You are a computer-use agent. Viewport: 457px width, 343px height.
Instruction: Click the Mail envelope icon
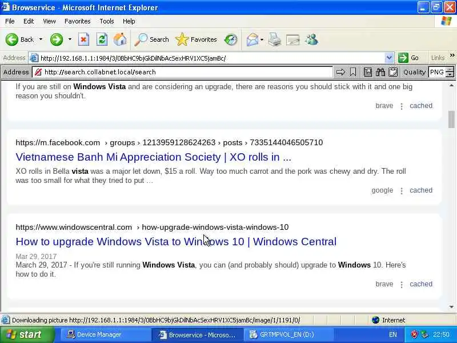pos(252,39)
